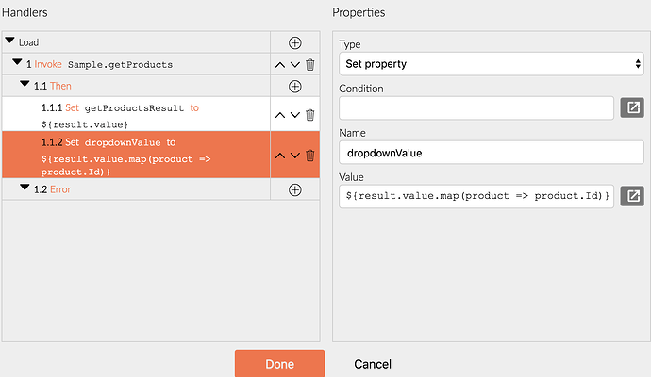Delete the Set getProductsResult action
Screen dimensions: 651x377
pyautogui.click(x=309, y=115)
